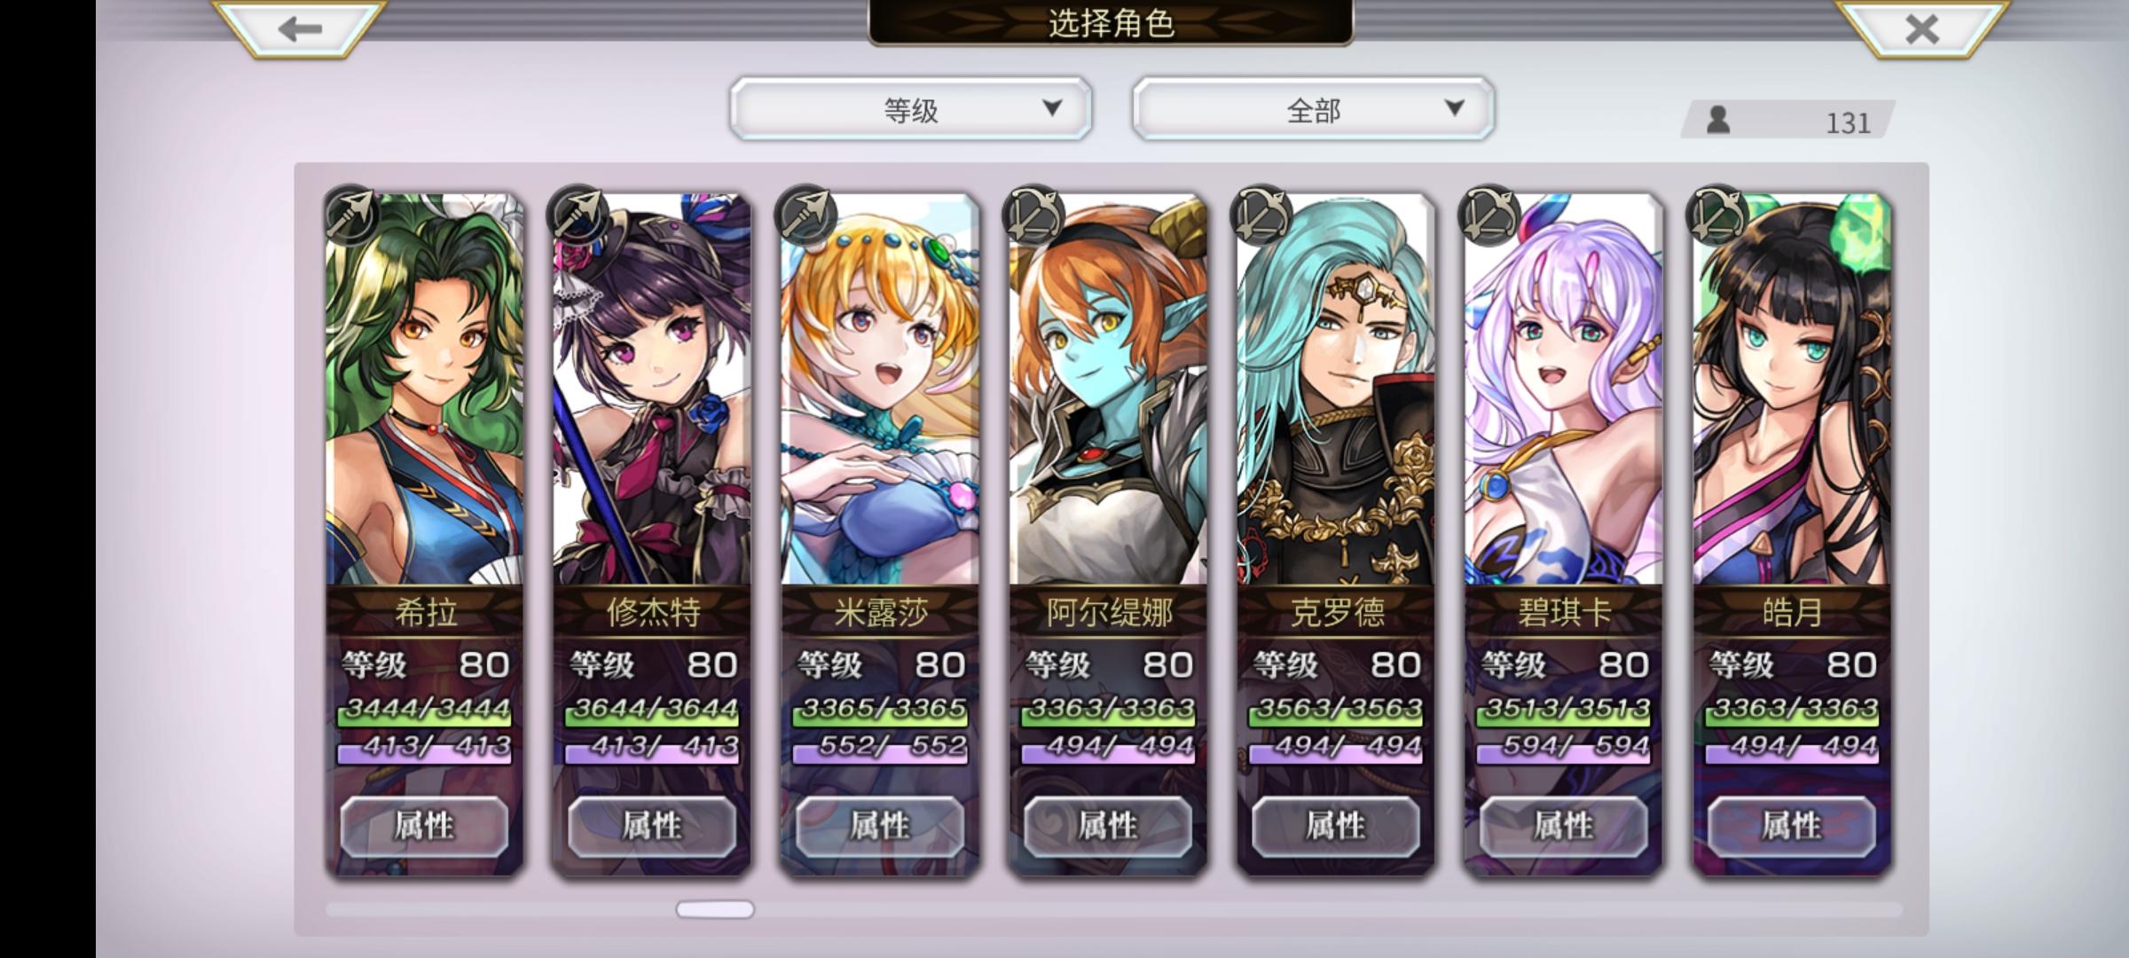2129x958 pixels.
Task: Open 属性 for 希拉
Action: [x=424, y=826]
